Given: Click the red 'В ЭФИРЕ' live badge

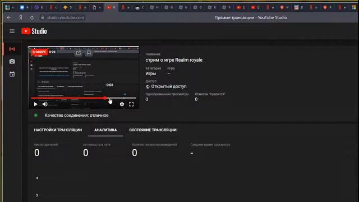Looking at the screenshot, I should [39, 52].
